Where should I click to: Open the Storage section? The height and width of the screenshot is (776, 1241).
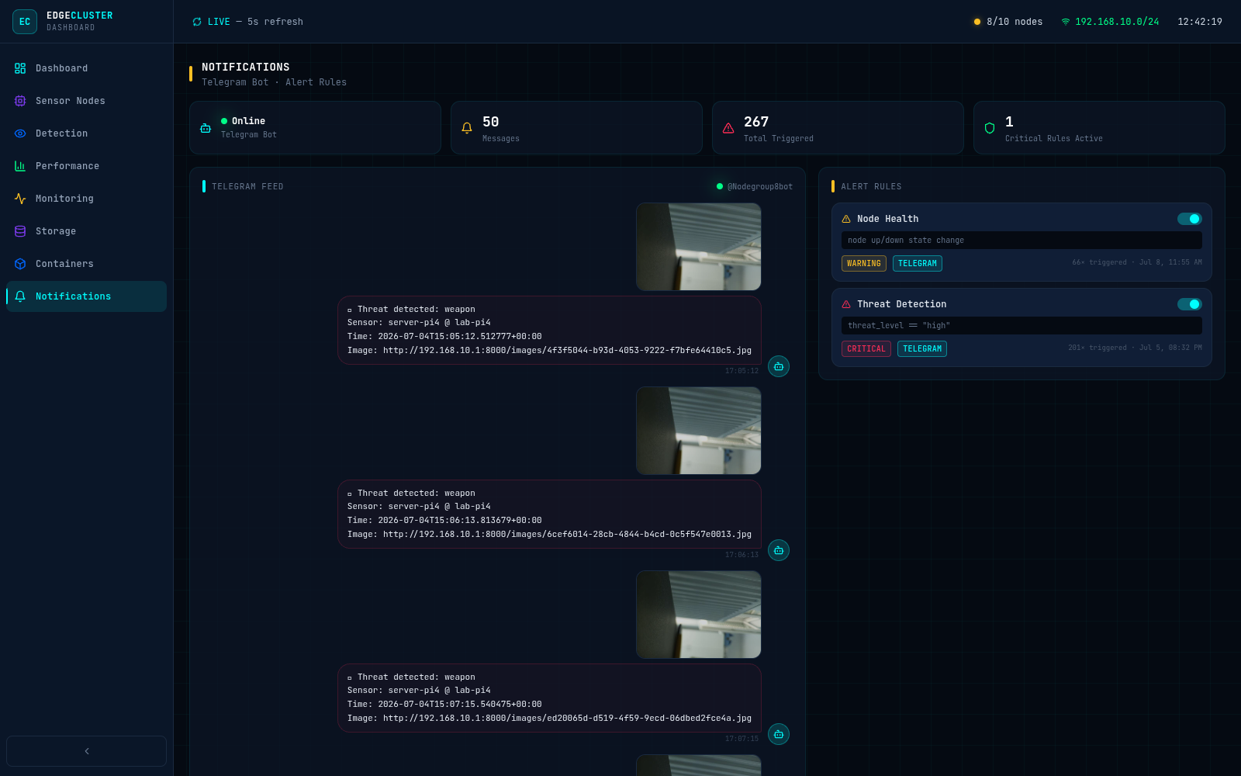tap(86, 231)
